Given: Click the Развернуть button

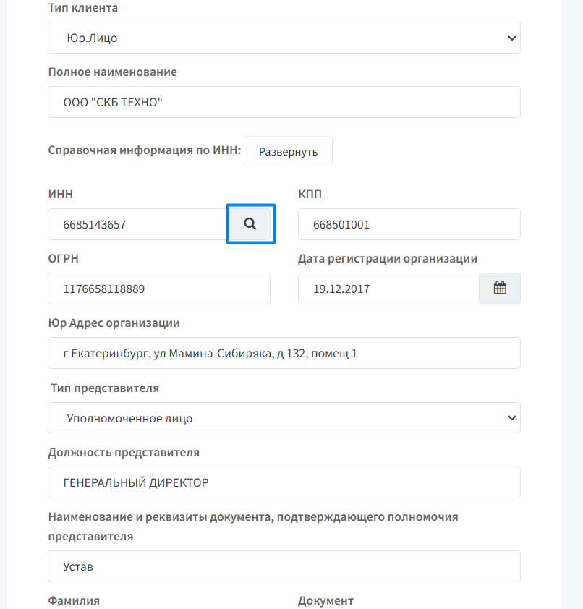Looking at the screenshot, I should pos(288,151).
